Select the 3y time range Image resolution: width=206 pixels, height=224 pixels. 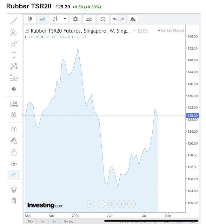coord(42,222)
